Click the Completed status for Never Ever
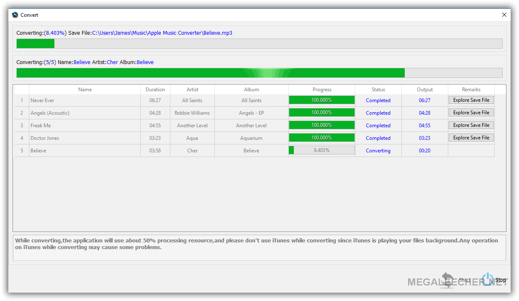The image size is (519, 301). [x=378, y=100]
